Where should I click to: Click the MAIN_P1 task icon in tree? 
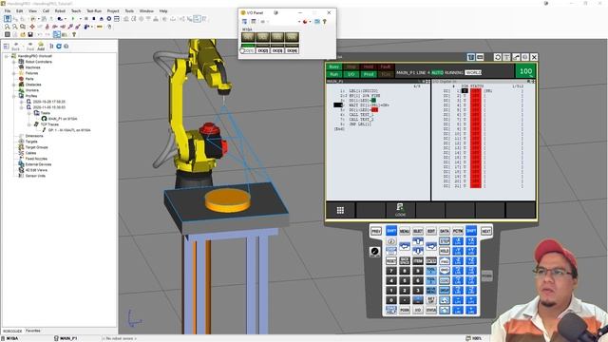point(45,119)
